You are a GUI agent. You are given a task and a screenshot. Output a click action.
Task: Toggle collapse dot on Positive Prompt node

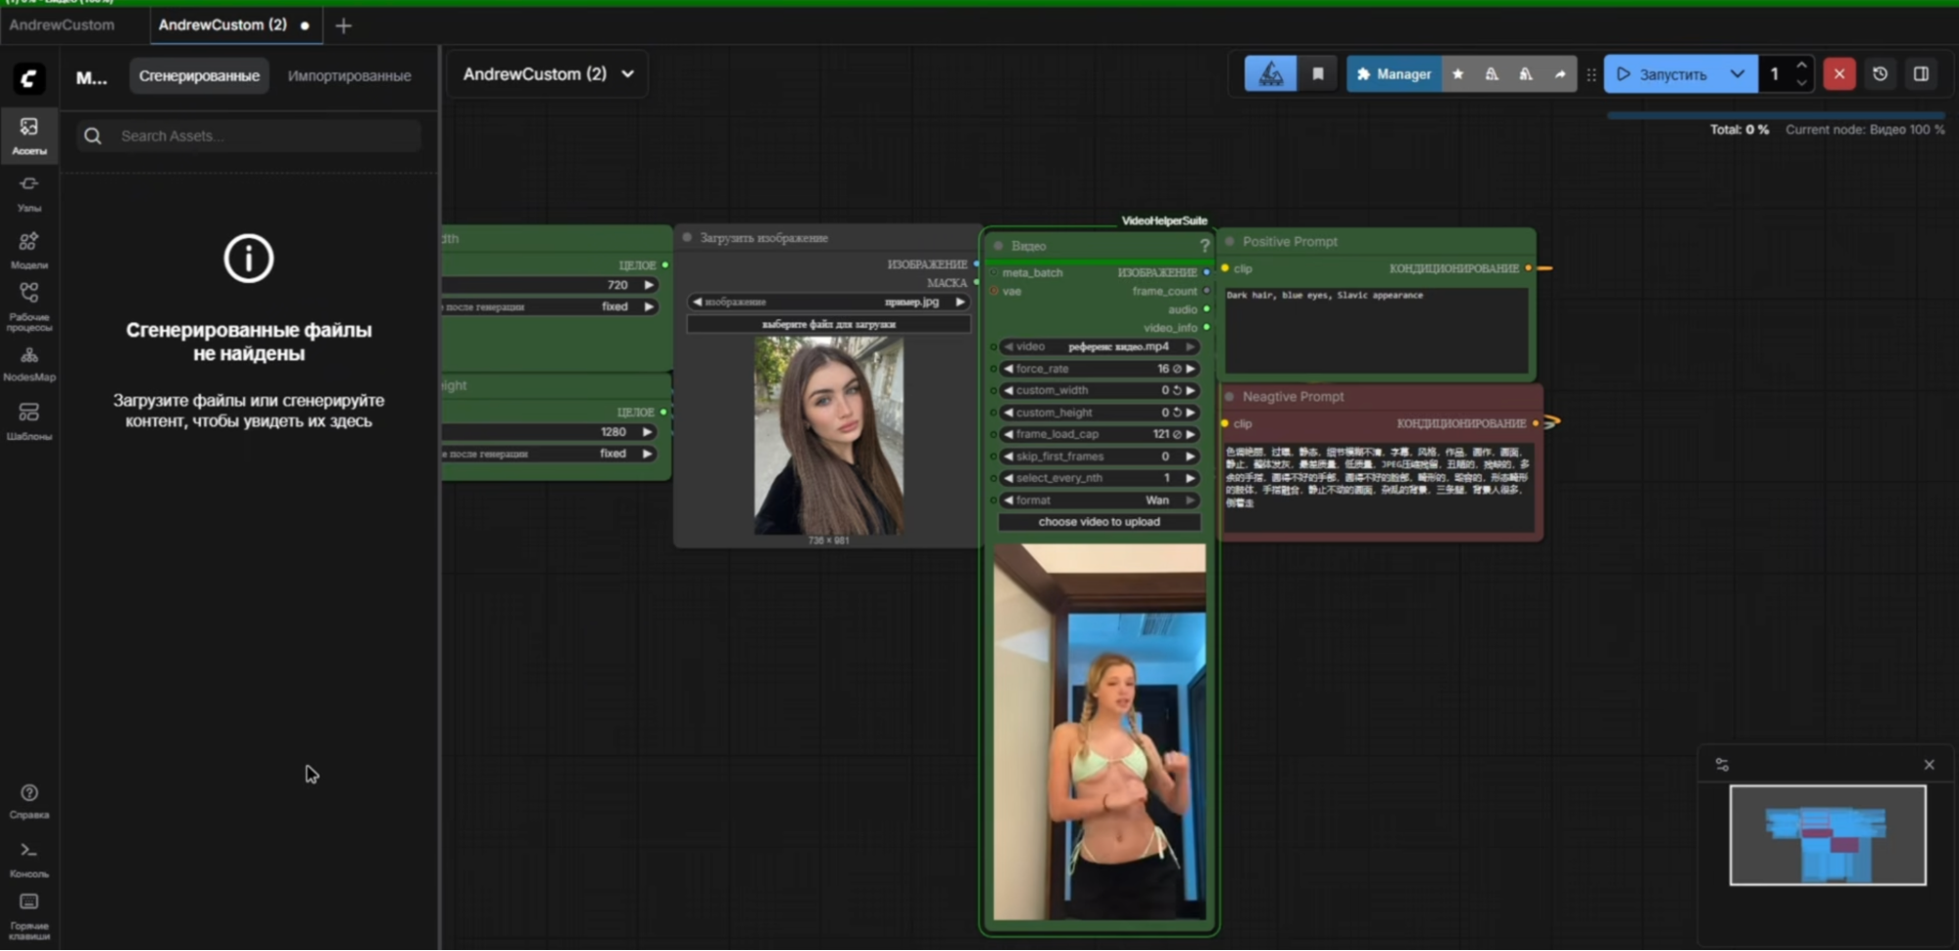pos(1230,242)
